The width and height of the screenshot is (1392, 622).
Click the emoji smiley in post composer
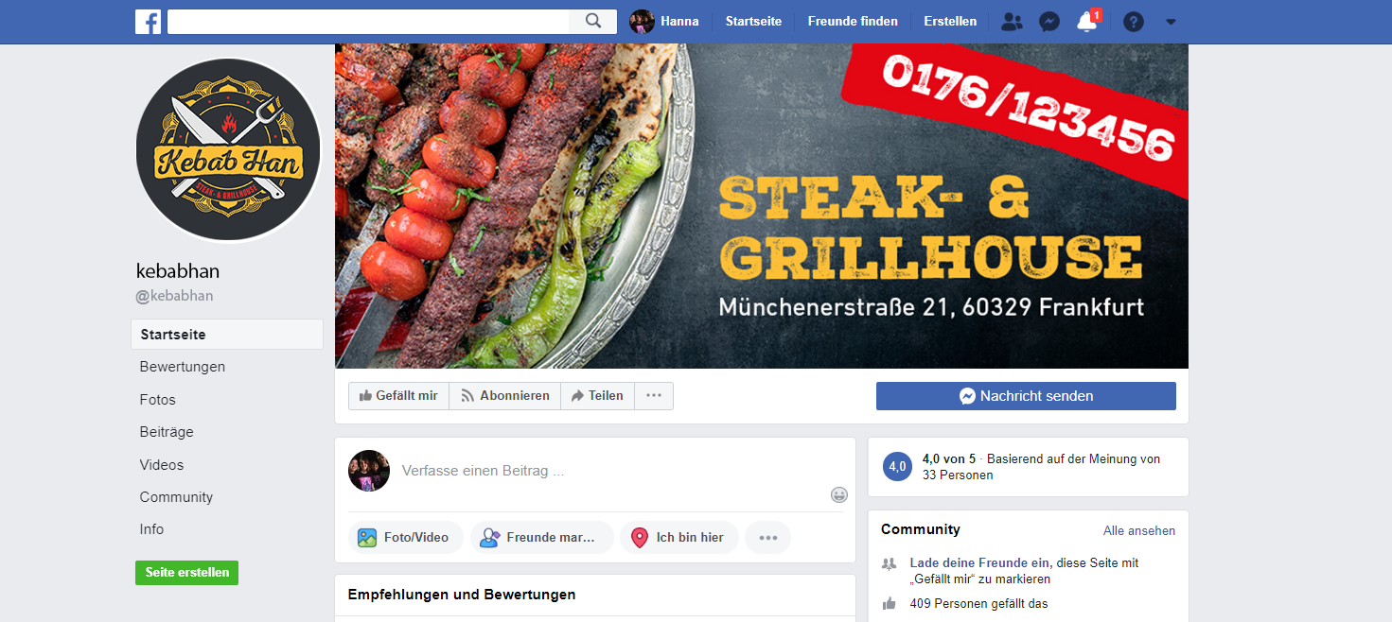click(839, 494)
